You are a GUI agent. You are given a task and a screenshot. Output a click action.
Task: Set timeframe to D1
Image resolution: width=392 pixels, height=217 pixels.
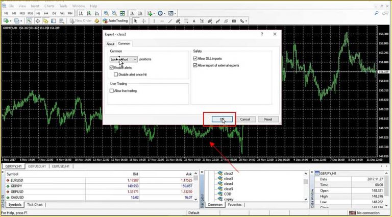click(54, 13)
